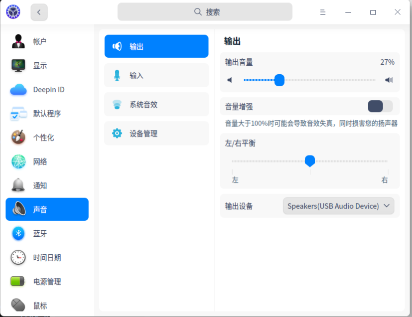This screenshot has width=412, height=317.
Task: Open Deepin ID settings
Action: pyautogui.click(x=18, y=89)
